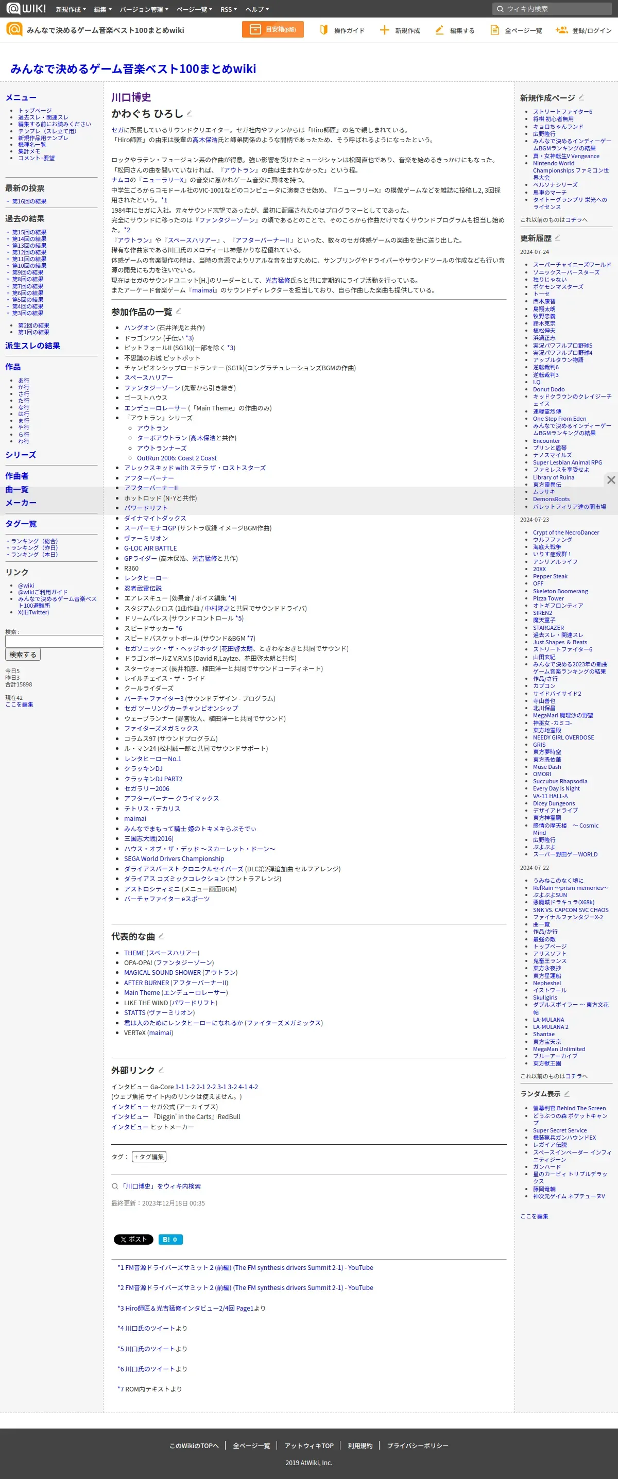Open アットウィキTOP footer link
The width and height of the screenshot is (618, 1479).
pos(309,1446)
